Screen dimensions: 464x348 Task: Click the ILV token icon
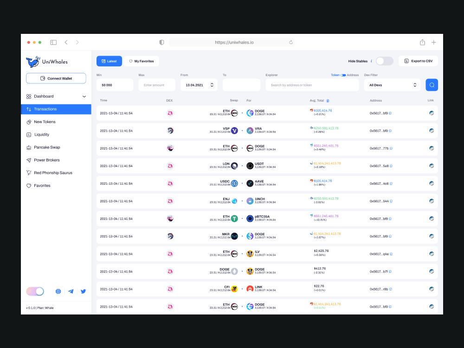tap(250, 254)
